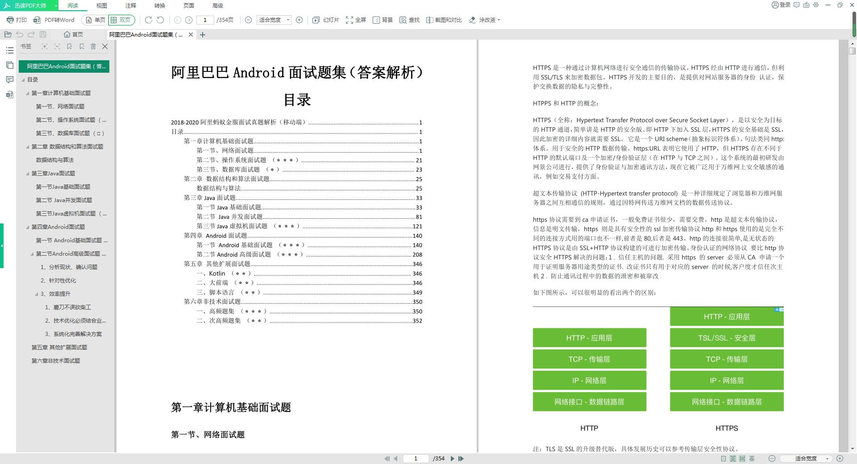
Task: Open the 涂改液 dropdown arrow
Action: 499,20
